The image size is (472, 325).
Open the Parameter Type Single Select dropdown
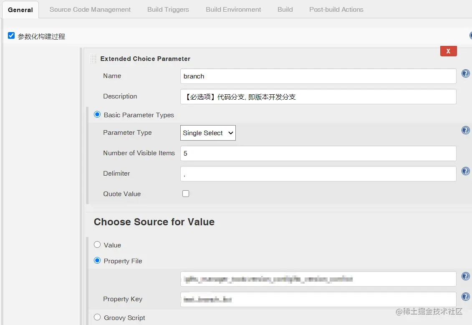point(208,133)
